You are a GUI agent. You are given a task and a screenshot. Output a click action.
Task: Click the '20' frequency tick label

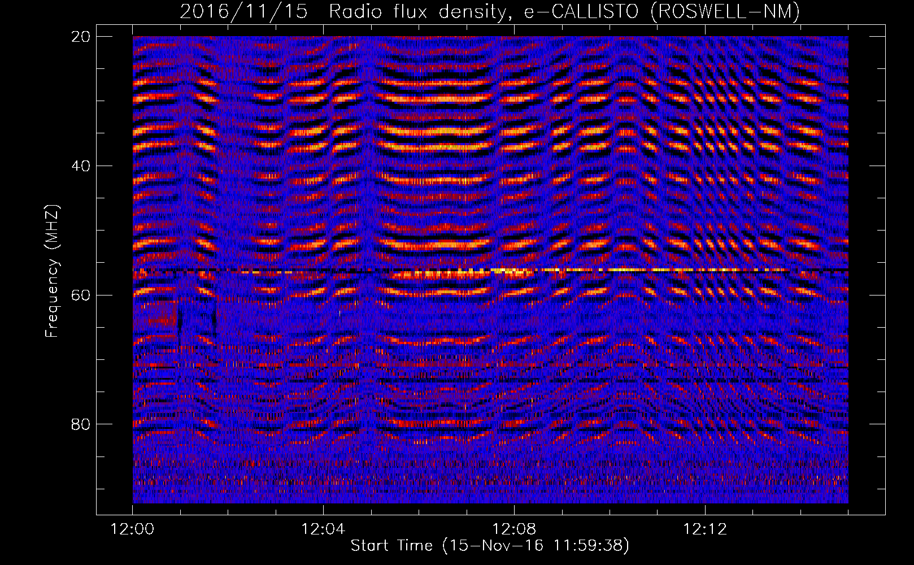(81, 37)
